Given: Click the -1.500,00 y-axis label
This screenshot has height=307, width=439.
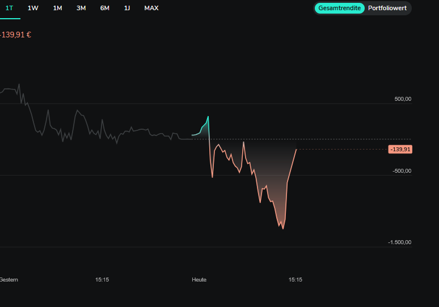Looking at the screenshot, I should pos(399,242).
